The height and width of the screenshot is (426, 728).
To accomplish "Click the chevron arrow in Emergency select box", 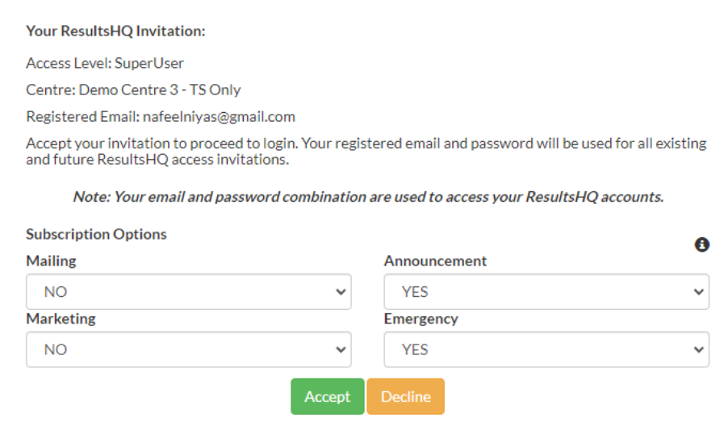I will tap(699, 350).
